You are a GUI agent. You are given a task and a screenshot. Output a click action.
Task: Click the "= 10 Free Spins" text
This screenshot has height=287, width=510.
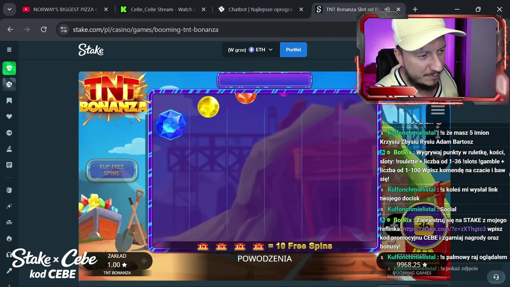click(300, 246)
